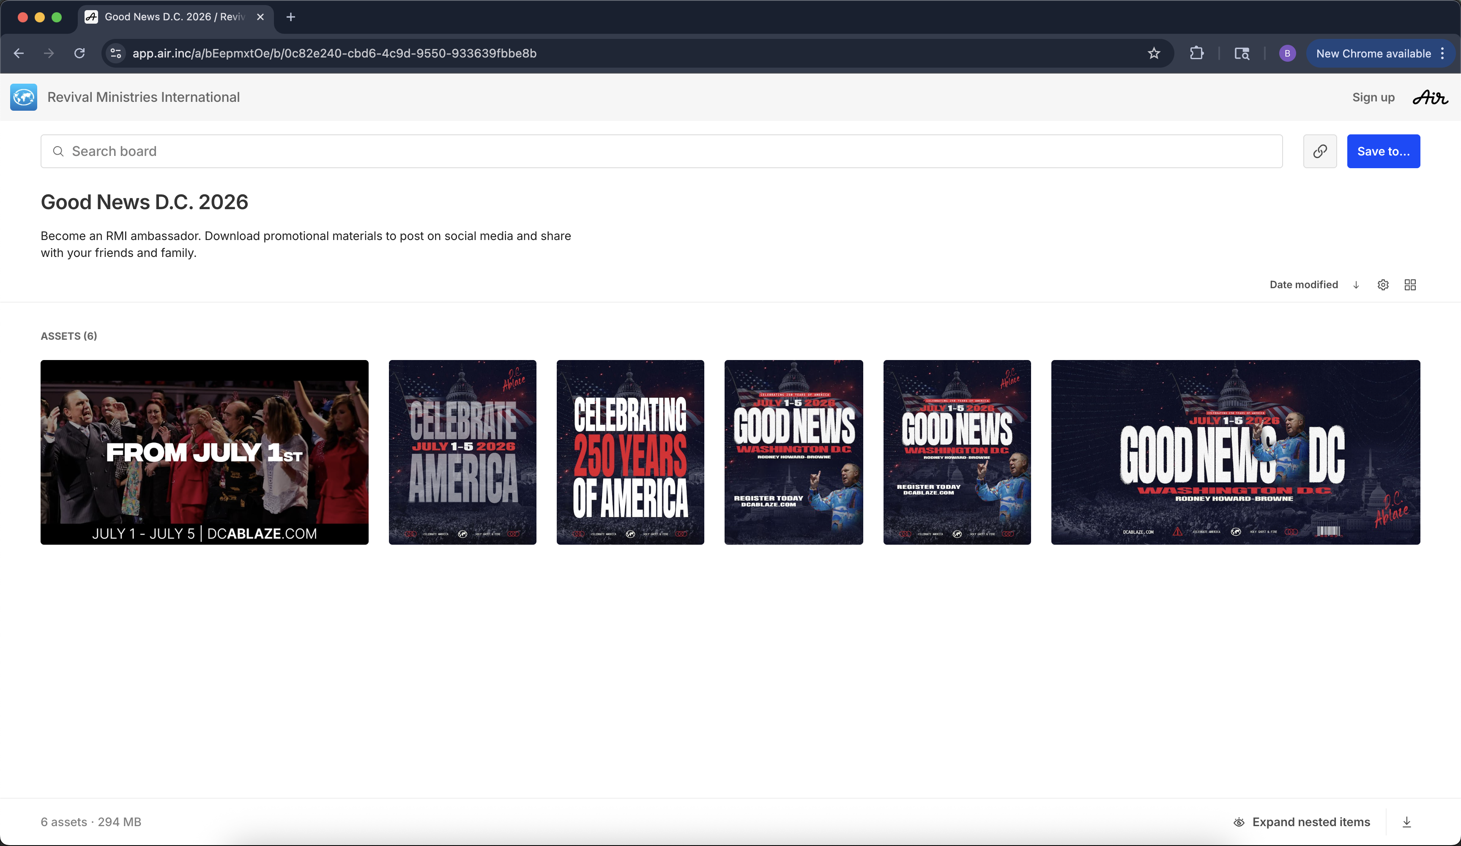
Task: Open CELEBRATING 250 YEARS OF AMERICA thumbnail
Action: 630,452
